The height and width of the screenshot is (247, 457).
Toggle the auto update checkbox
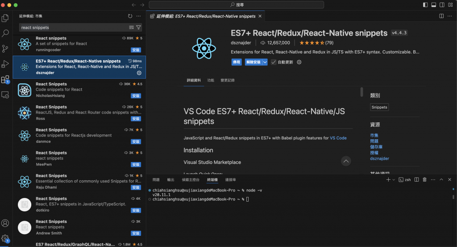coord(274,62)
